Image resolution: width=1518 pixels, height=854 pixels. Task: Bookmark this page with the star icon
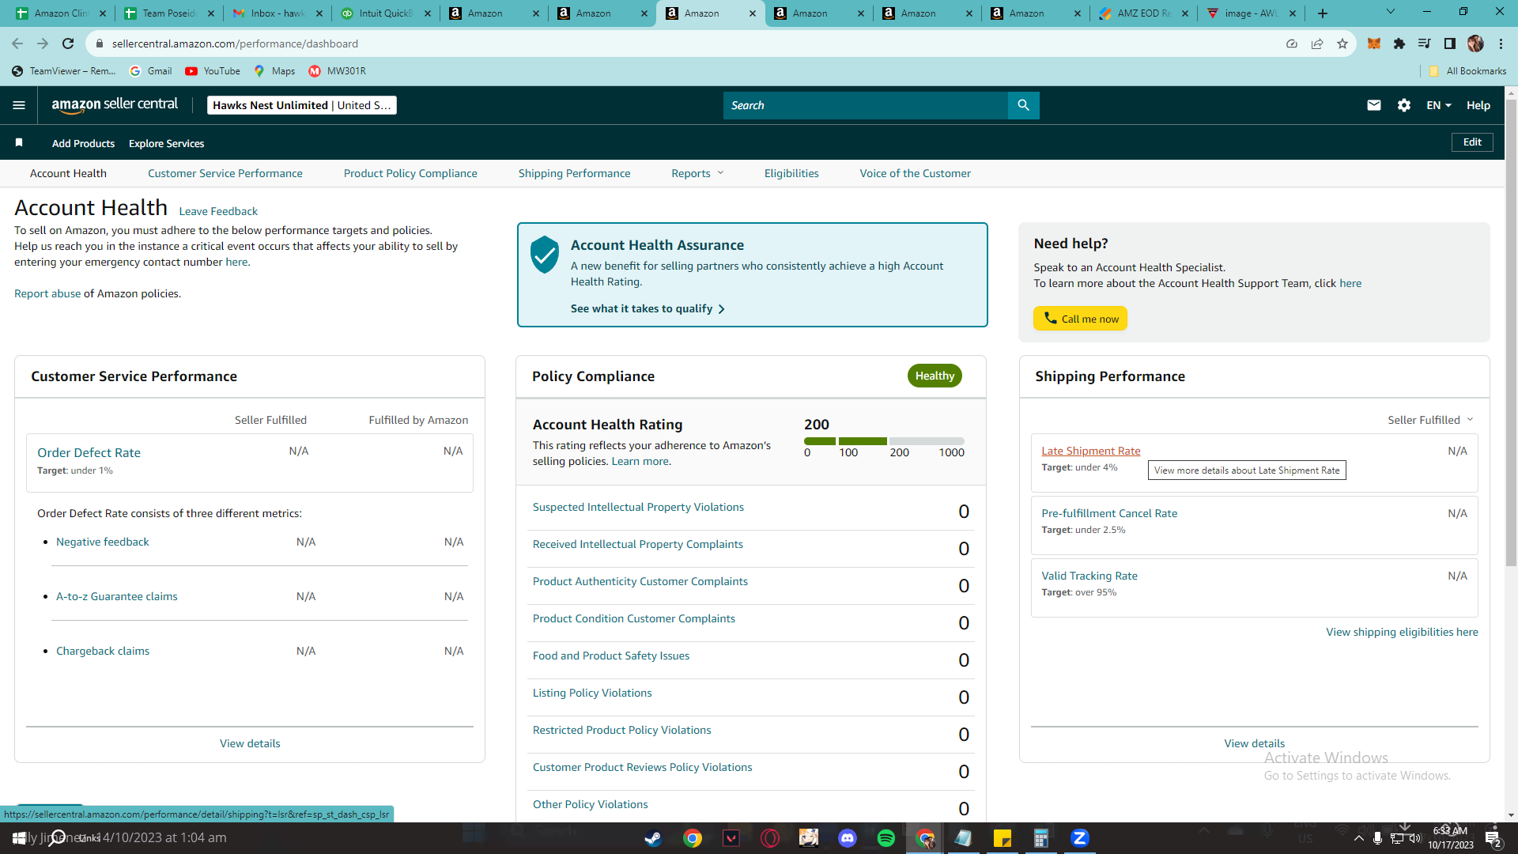tap(1342, 43)
